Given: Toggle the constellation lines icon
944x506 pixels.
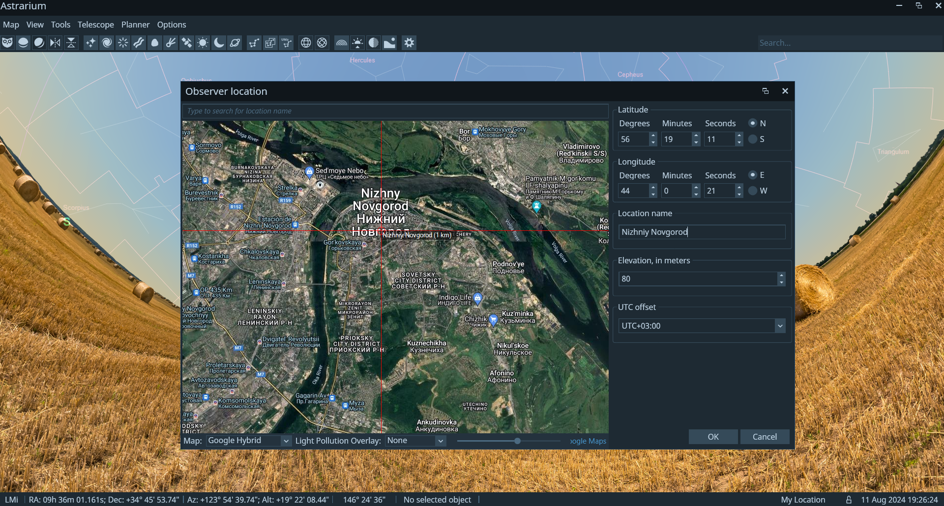Looking at the screenshot, I should pyautogui.click(x=254, y=43).
